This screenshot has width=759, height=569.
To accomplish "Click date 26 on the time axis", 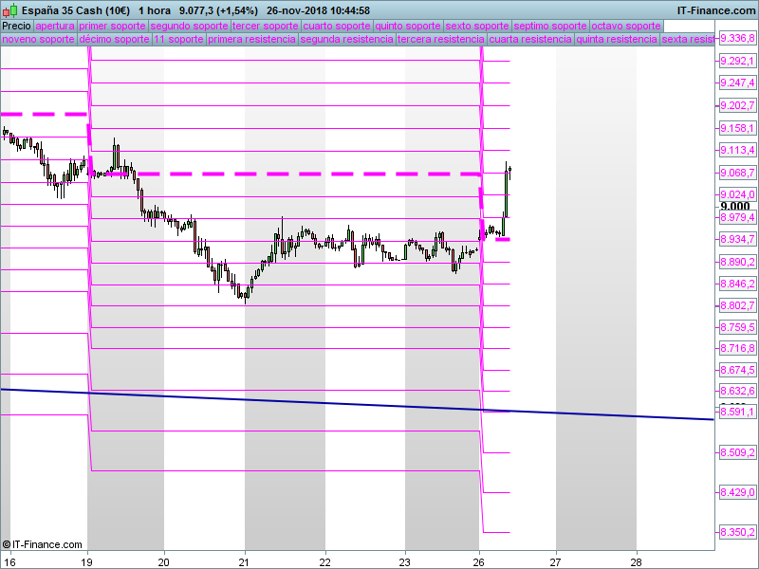I will click(x=479, y=562).
